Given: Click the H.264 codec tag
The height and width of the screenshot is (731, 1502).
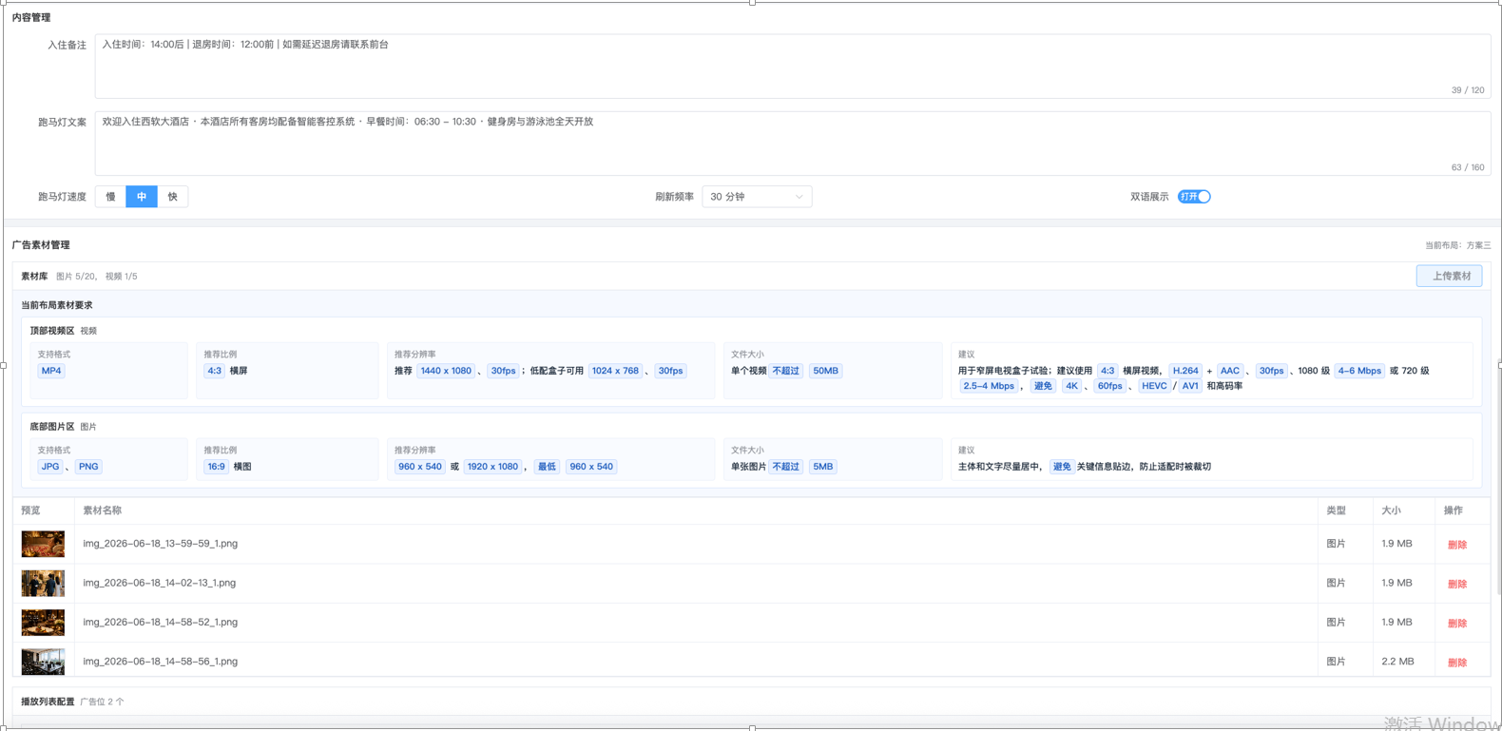Looking at the screenshot, I should tap(1185, 371).
